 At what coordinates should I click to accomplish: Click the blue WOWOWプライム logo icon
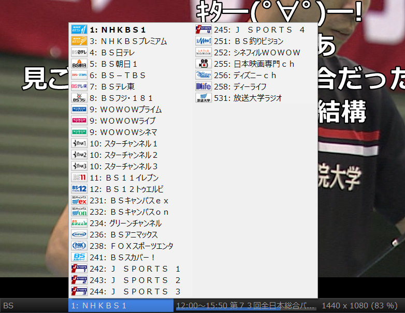coord(79,109)
